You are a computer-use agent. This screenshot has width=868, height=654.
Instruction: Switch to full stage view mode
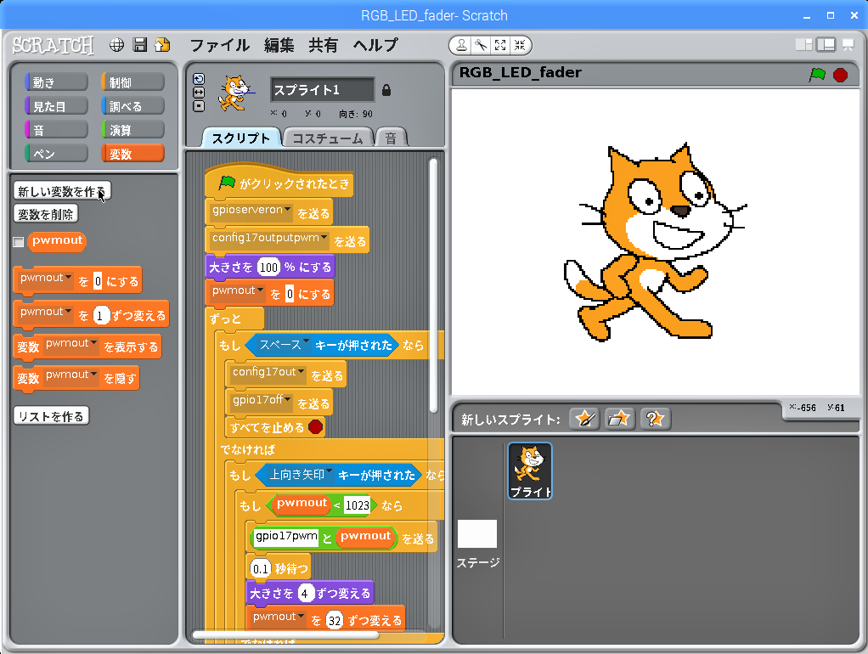[826, 45]
